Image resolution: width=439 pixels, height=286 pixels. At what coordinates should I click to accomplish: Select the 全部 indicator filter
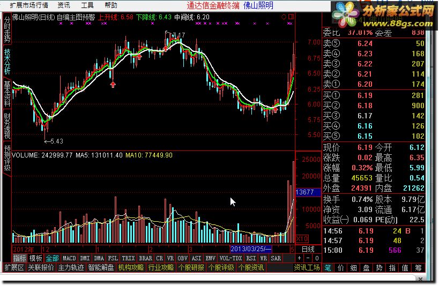pyautogui.click(x=52, y=258)
